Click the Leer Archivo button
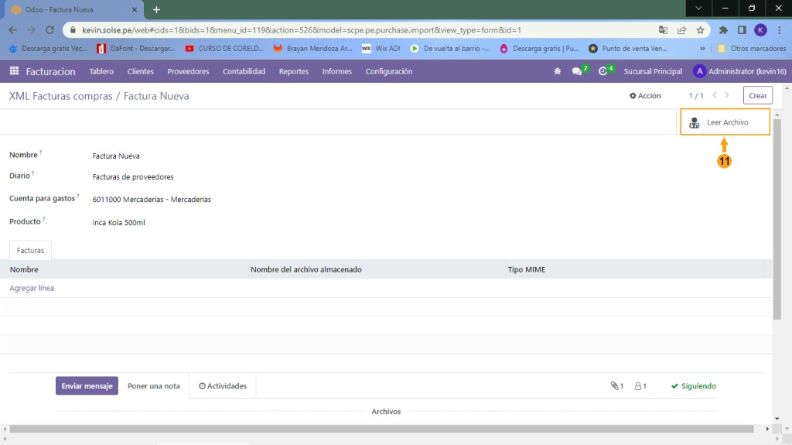Screen dimensions: 792x445 (725, 122)
